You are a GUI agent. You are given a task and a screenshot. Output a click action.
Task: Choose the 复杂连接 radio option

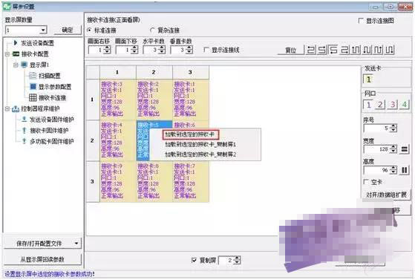[152, 30]
